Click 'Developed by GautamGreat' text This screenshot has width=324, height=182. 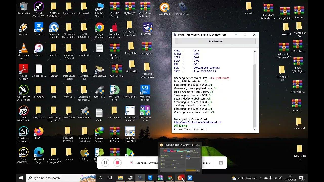point(190,119)
